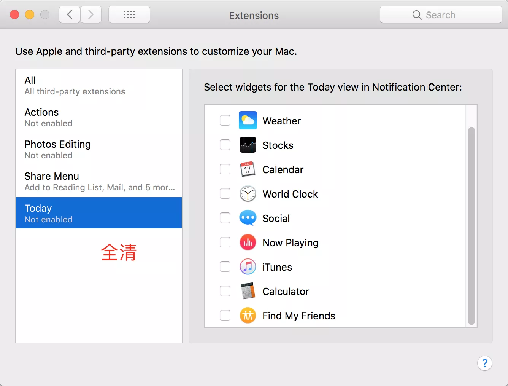The height and width of the screenshot is (386, 508).
Task: Toggle the Social widget checkbox
Action: (225, 218)
